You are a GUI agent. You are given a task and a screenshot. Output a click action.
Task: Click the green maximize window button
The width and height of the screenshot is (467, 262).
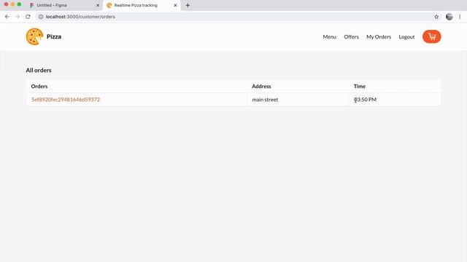[x=19, y=4]
